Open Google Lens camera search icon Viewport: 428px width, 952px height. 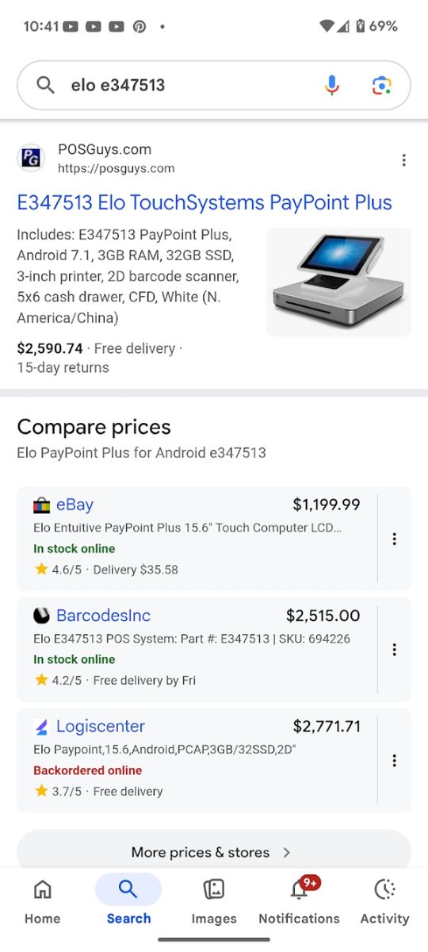(381, 85)
